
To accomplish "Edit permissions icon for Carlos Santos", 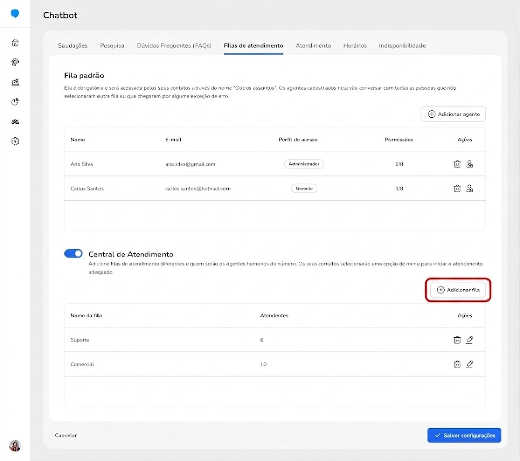I will coord(470,189).
